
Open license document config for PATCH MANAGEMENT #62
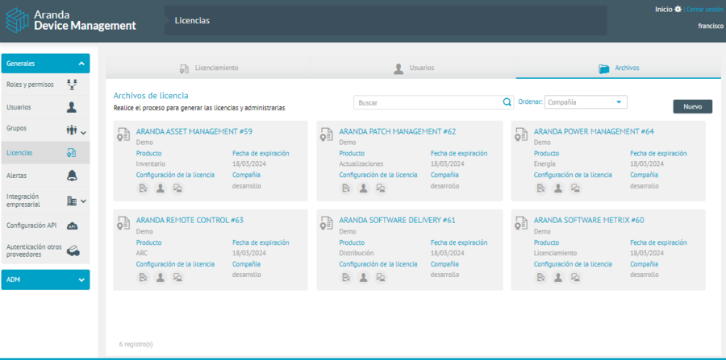(x=346, y=188)
